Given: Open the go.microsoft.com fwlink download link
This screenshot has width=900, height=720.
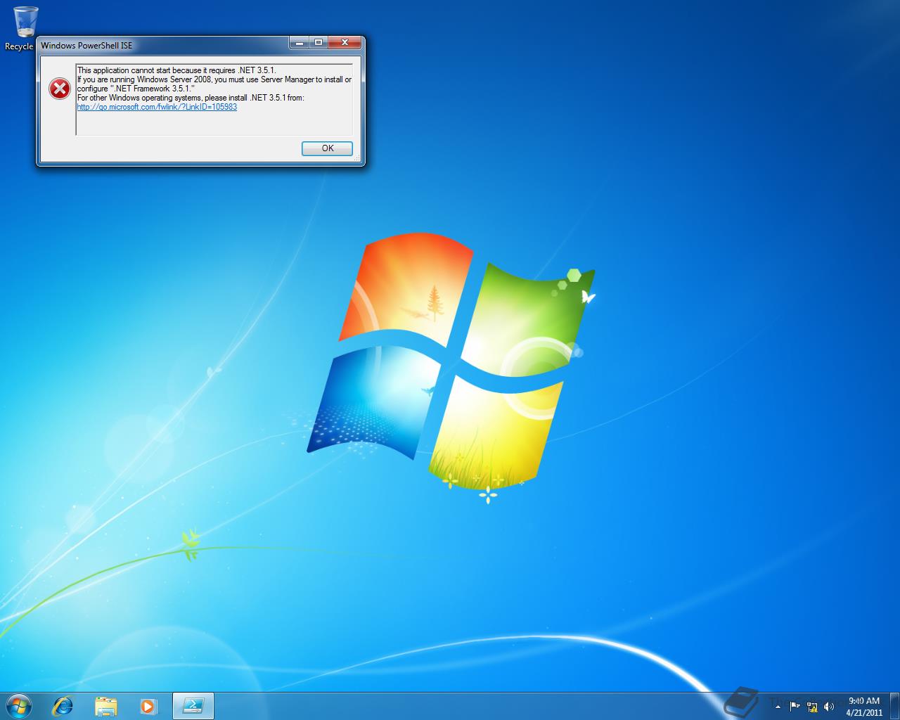Looking at the screenshot, I should tap(157, 107).
